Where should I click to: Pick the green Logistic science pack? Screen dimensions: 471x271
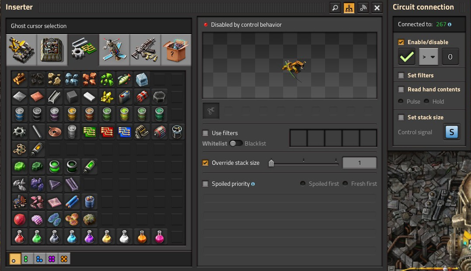click(37, 237)
